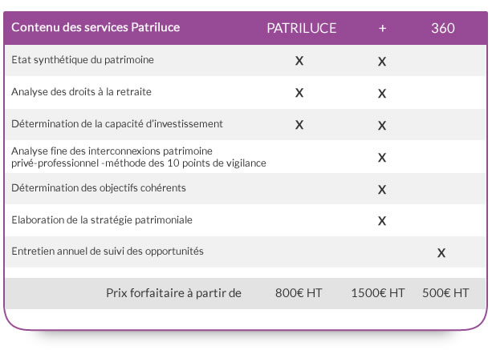492x358 pixels.
Task: Select the 'Etat synthétique du patrimoine' row label
Action: (83, 60)
